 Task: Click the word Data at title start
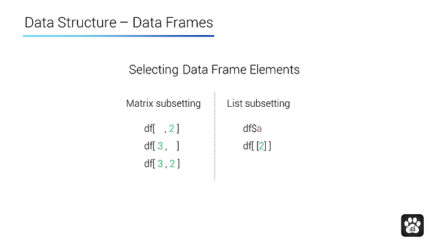(39, 23)
